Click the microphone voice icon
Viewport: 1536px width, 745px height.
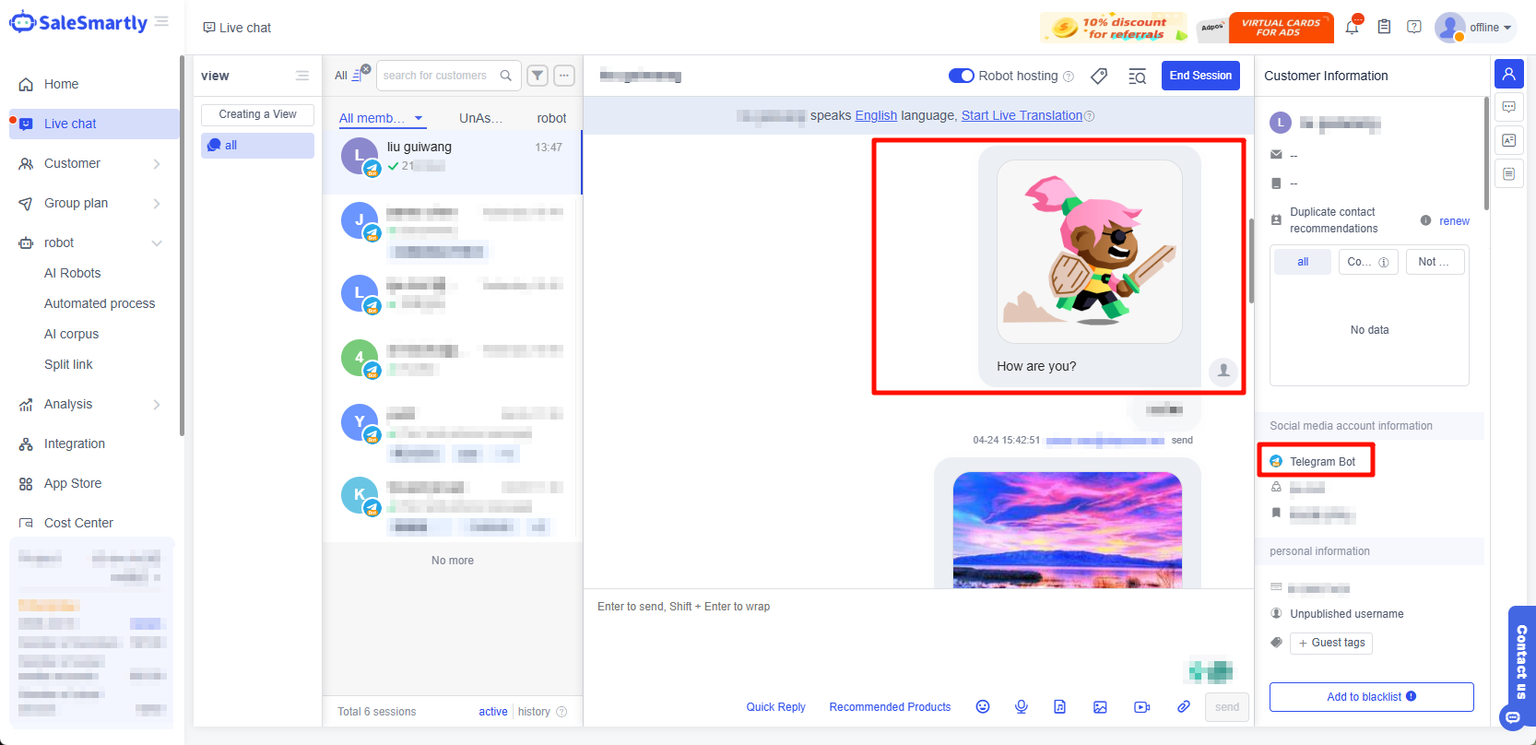click(1022, 707)
